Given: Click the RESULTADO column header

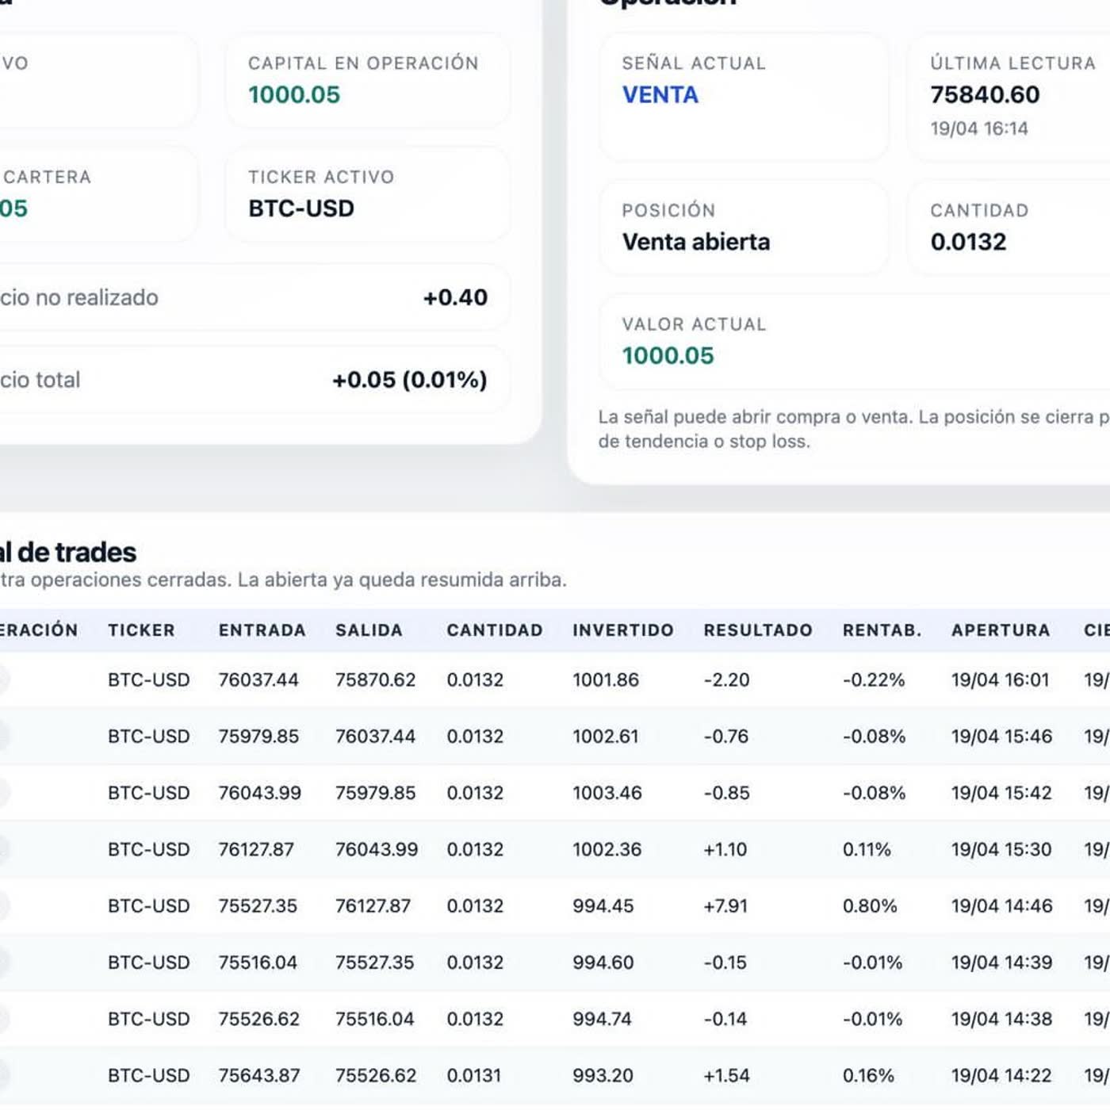Looking at the screenshot, I should (758, 630).
